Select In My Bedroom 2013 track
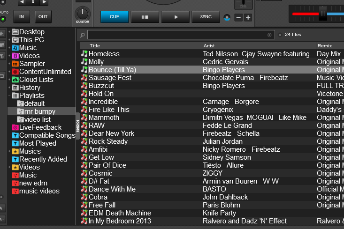This screenshot has width=344, height=229. (212, 221)
